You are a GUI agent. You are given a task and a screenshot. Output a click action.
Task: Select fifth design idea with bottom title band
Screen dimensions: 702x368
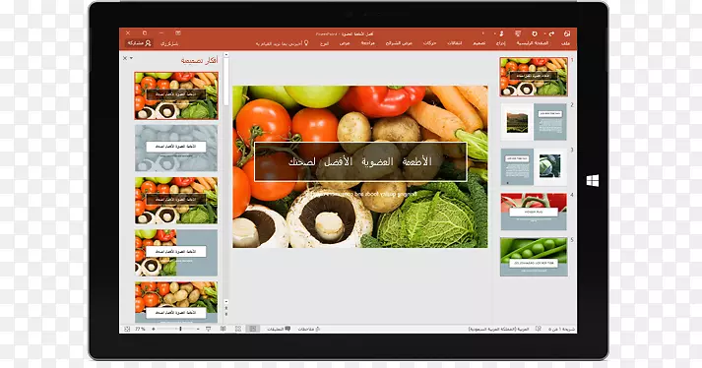176,302
